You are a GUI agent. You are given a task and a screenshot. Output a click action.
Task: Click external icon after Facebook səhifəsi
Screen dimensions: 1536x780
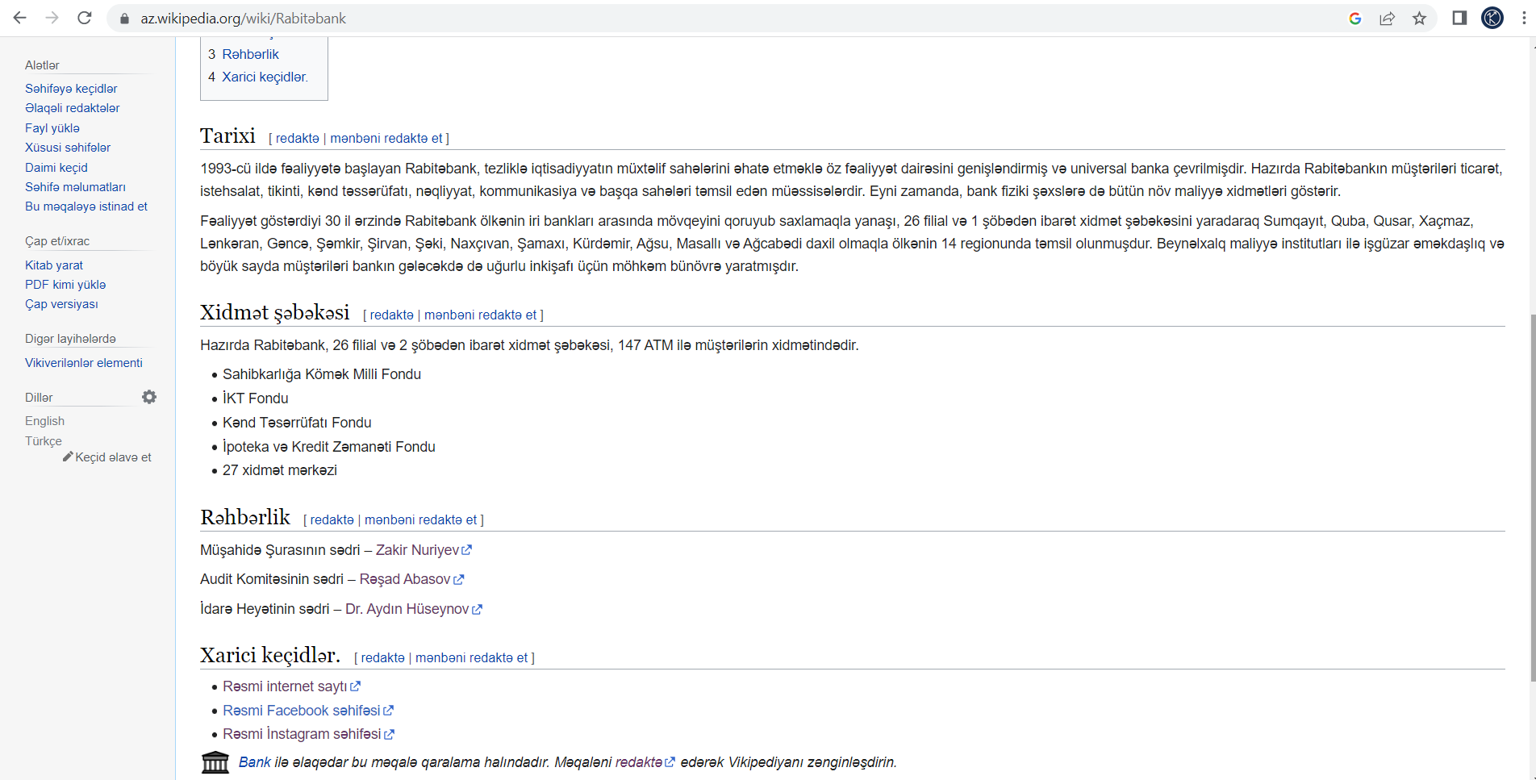click(388, 711)
